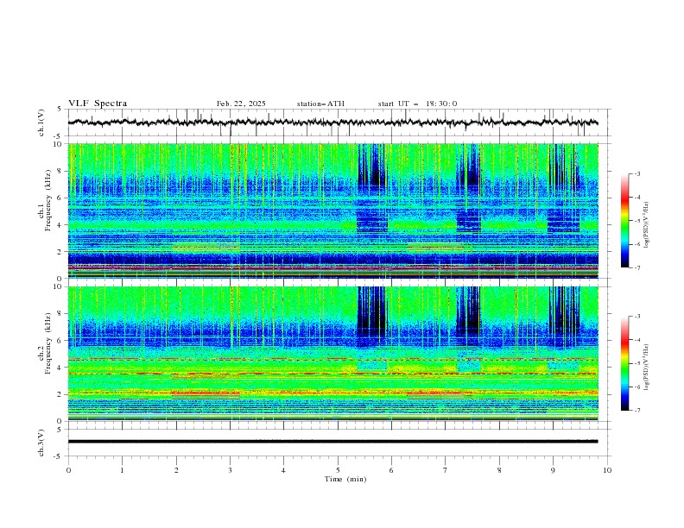Click the ch.1 PSD color scale bar

click(x=624, y=221)
